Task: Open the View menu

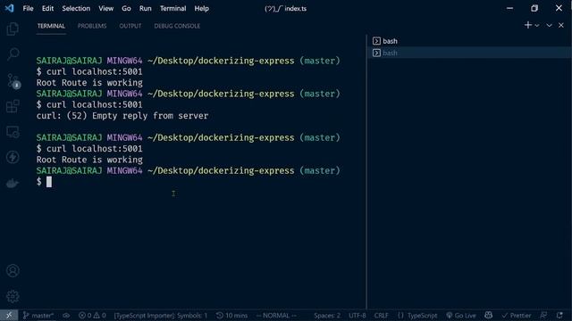Action: pyautogui.click(x=105, y=8)
